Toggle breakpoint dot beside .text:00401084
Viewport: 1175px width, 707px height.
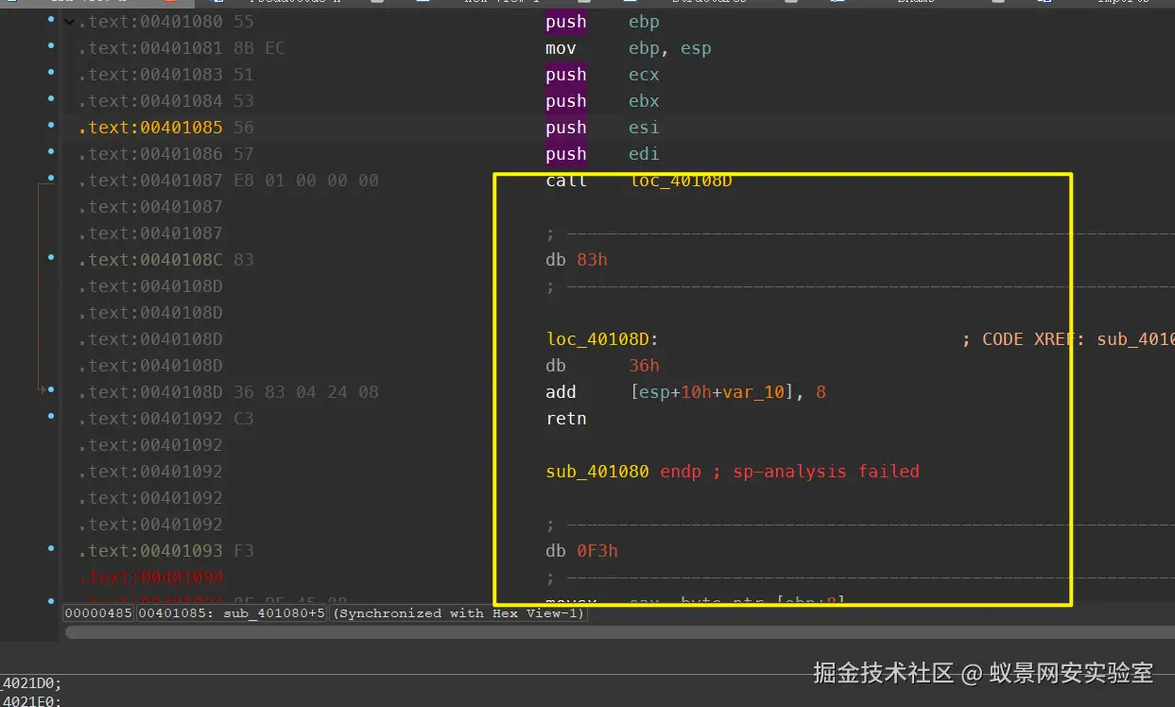pos(51,98)
